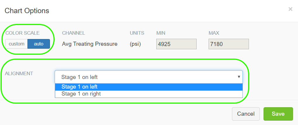
Task: Click the UNITS column heading
Action: (x=137, y=33)
